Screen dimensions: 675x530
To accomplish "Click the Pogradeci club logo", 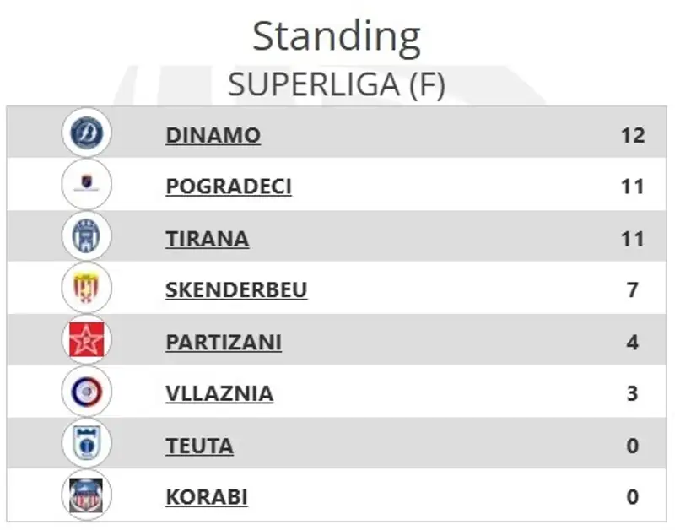I will [x=86, y=185].
